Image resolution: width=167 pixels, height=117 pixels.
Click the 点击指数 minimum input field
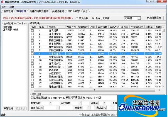[x=75, y=103]
